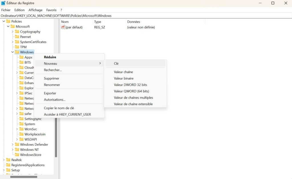Click the WorkplaceJoin folder icon

coord(21,134)
